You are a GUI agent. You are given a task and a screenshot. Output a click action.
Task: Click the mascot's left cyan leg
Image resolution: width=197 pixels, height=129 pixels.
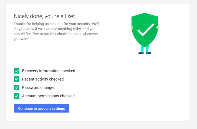tap(142, 49)
